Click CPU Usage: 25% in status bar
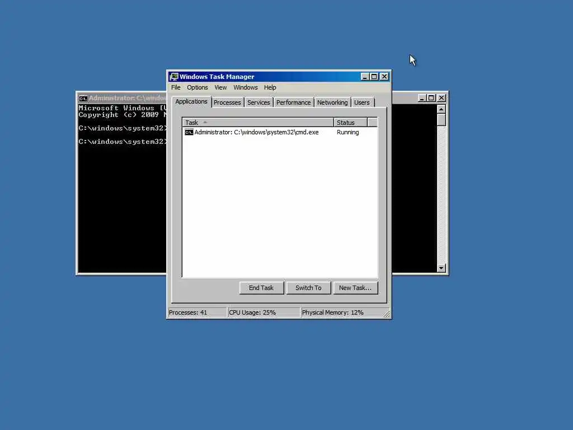The height and width of the screenshot is (430, 573). (x=264, y=312)
